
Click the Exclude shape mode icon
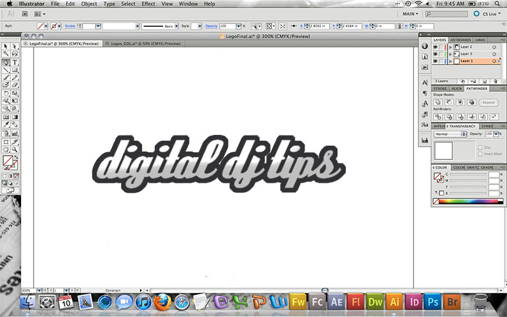pos(472,102)
